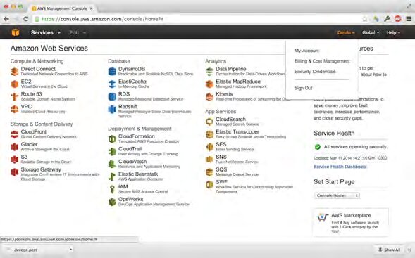Open the Global region dropdown
Screen dimensions: 415x258
[371, 32]
